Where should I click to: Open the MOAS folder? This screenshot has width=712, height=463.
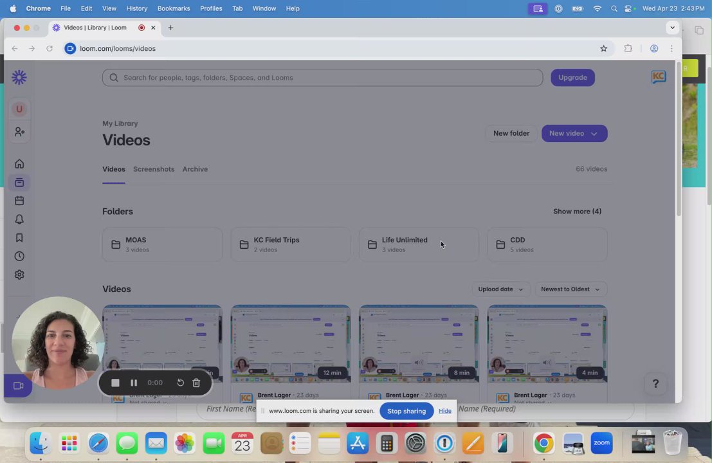(x=163, y=244)
